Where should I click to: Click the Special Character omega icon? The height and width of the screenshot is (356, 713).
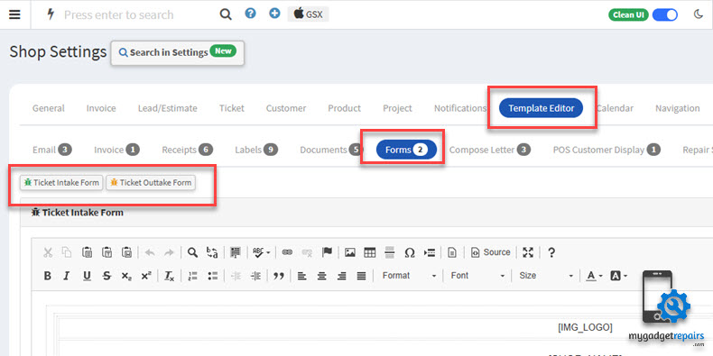[410, 252]
